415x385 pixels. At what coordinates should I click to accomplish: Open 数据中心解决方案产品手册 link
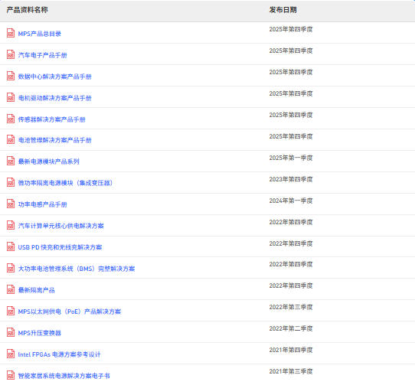pos(55,77)
